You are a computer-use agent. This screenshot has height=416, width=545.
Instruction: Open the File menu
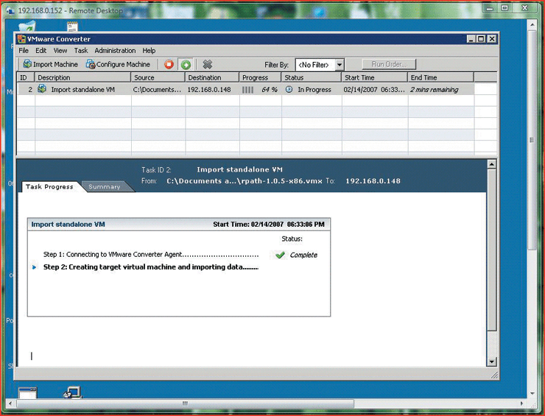pos(24,51)
